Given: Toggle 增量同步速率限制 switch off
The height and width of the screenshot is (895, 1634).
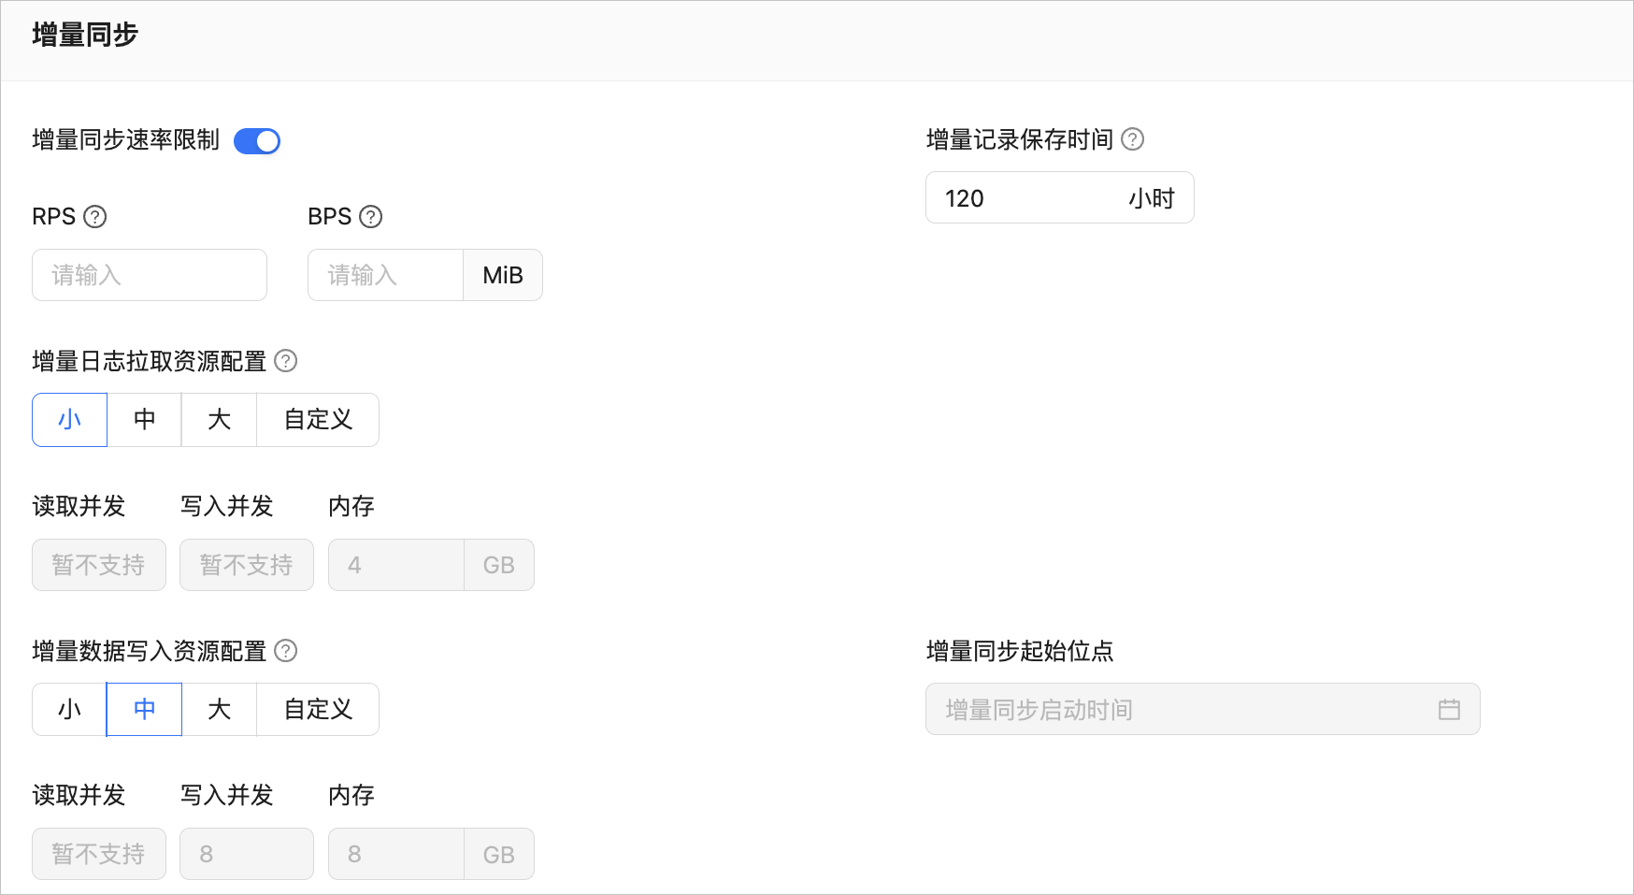Looking at the screenshot, I should (x=257, y=141).
